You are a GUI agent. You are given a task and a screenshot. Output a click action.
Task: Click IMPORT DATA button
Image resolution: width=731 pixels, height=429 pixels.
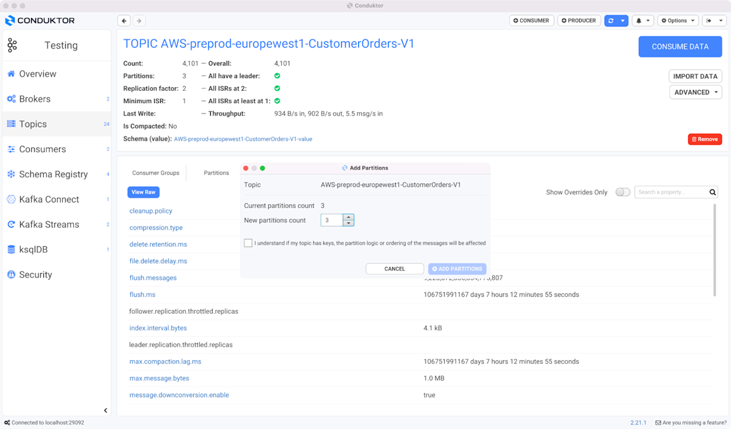[x=695, y=76]
